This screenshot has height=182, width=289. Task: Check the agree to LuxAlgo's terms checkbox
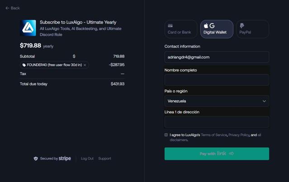click(x=166, y=135)
